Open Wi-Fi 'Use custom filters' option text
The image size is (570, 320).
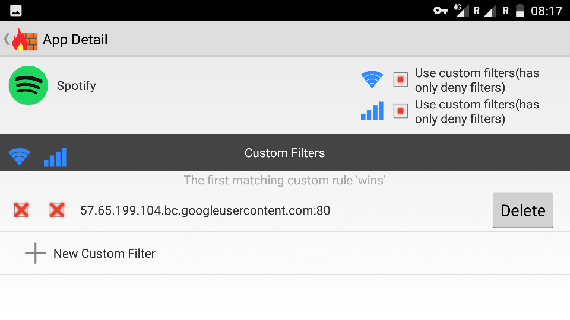coord(477,80)
